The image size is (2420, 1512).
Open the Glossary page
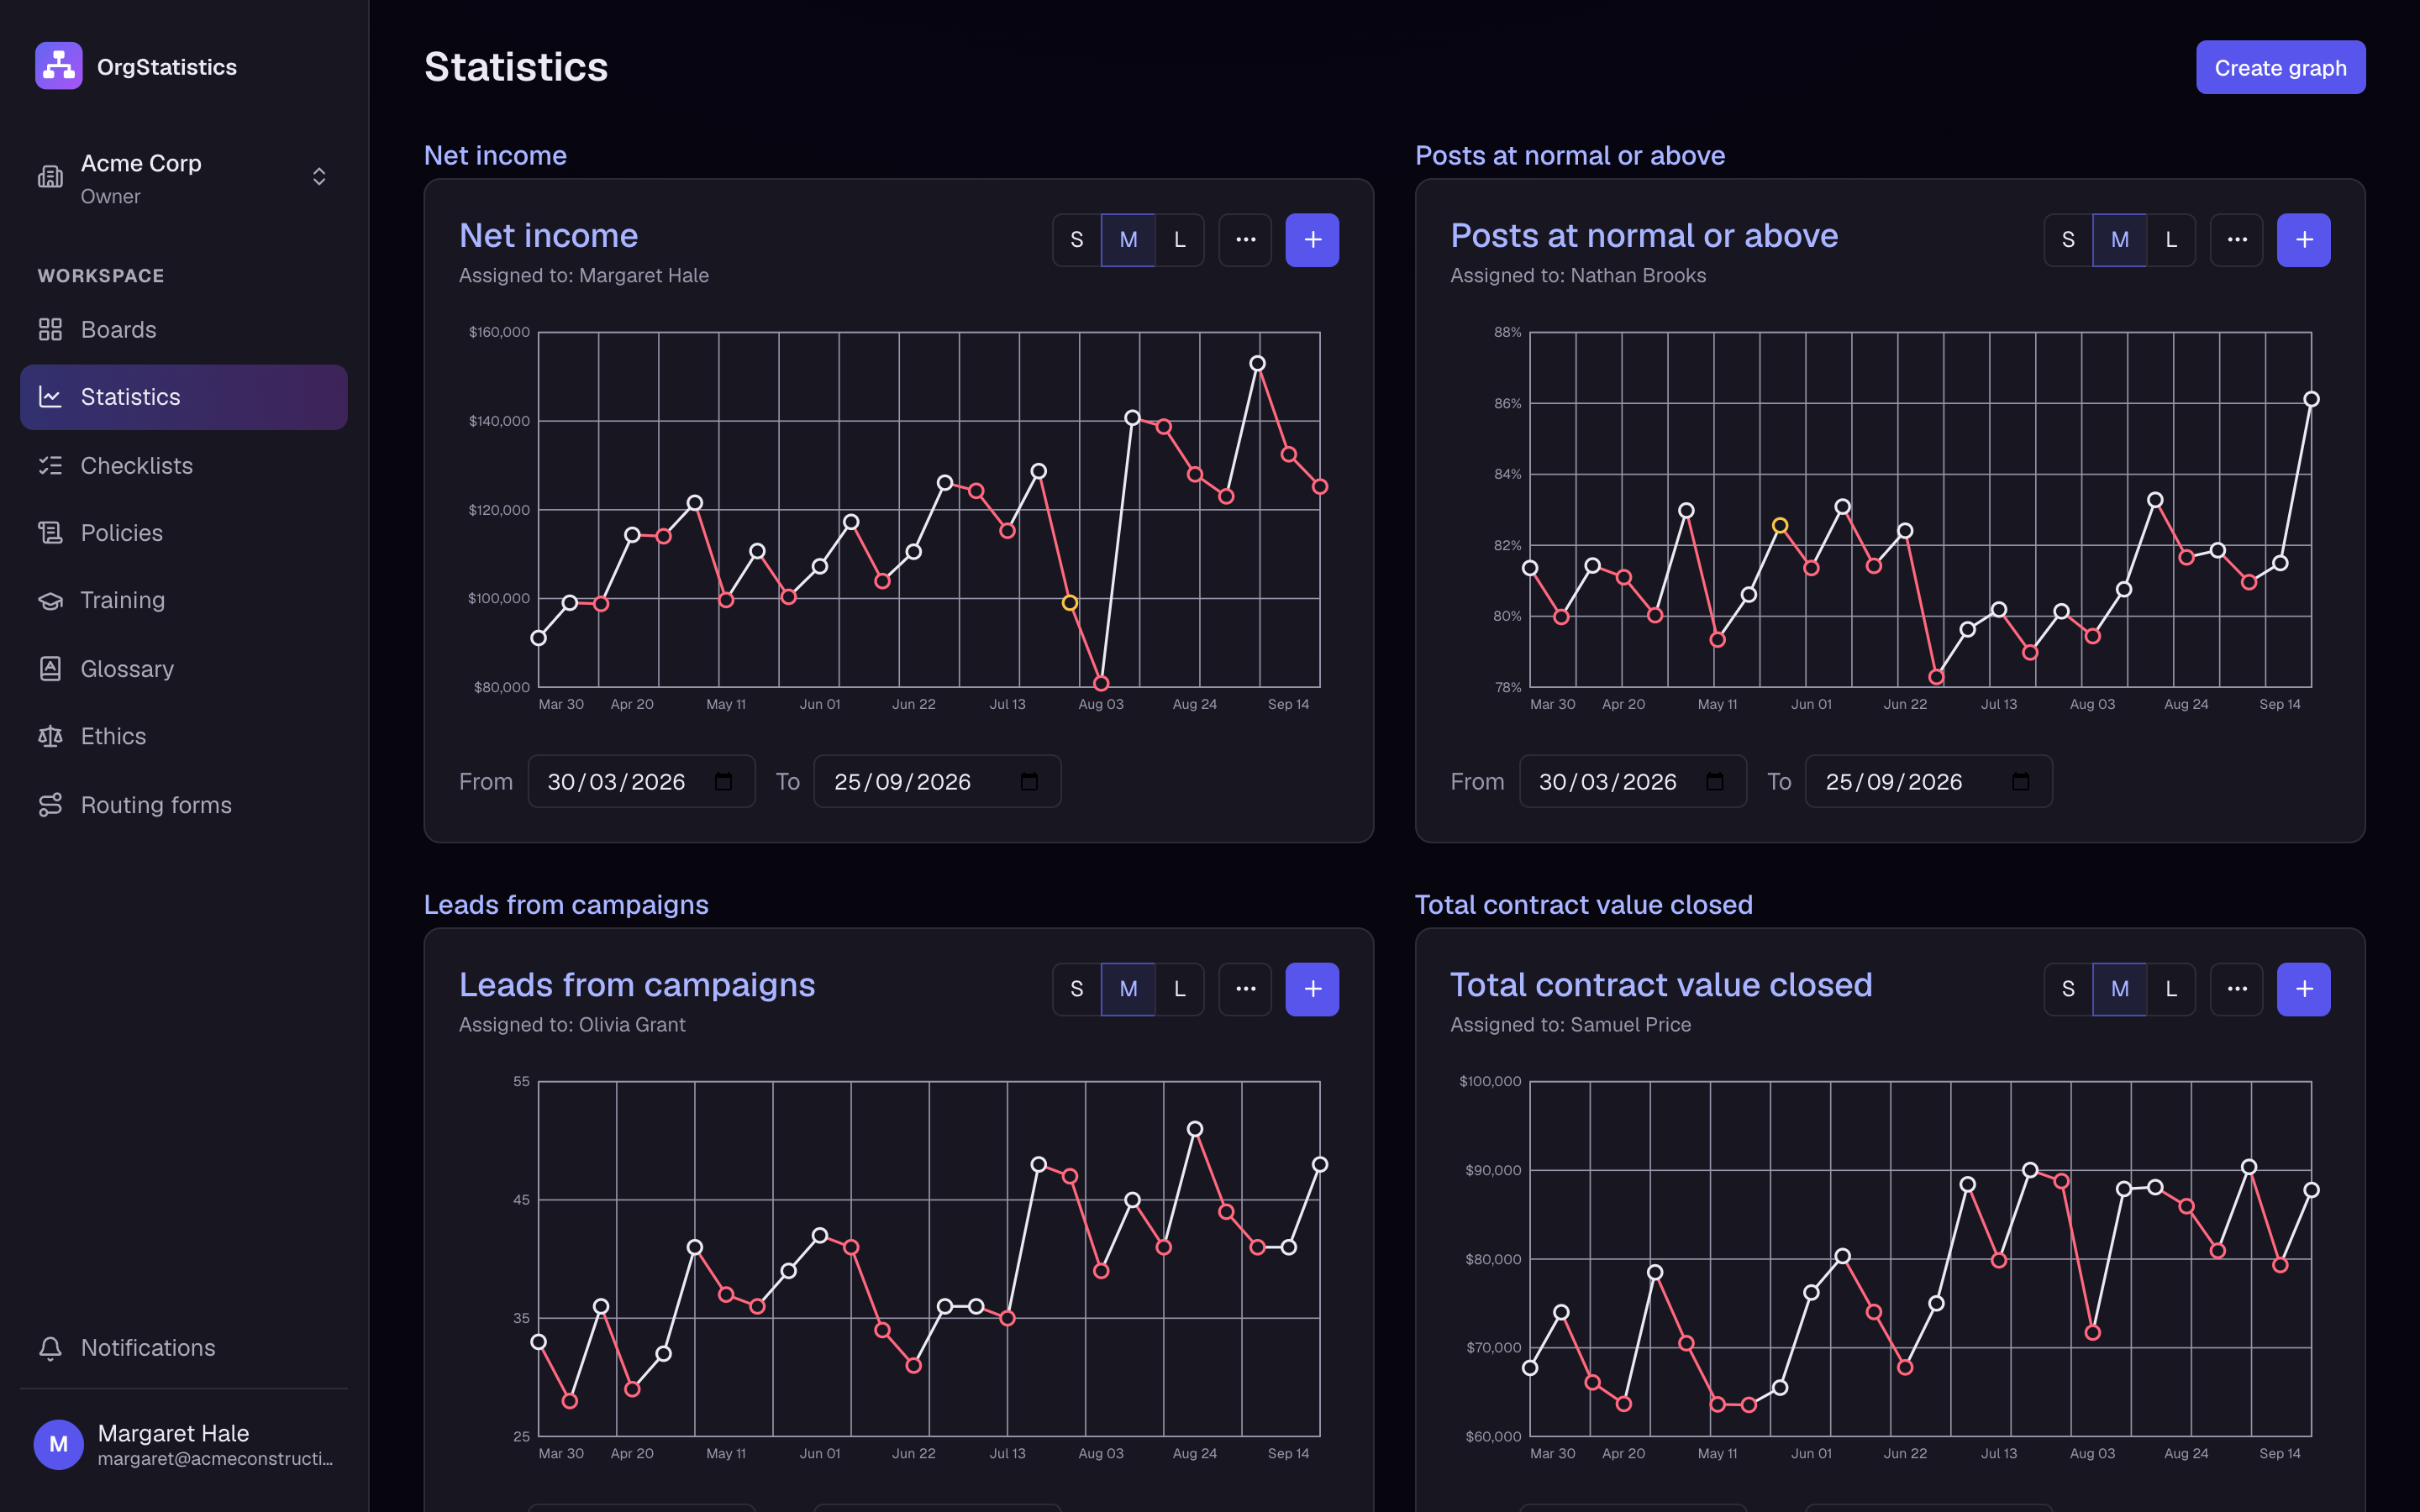[x=184, y=669]
